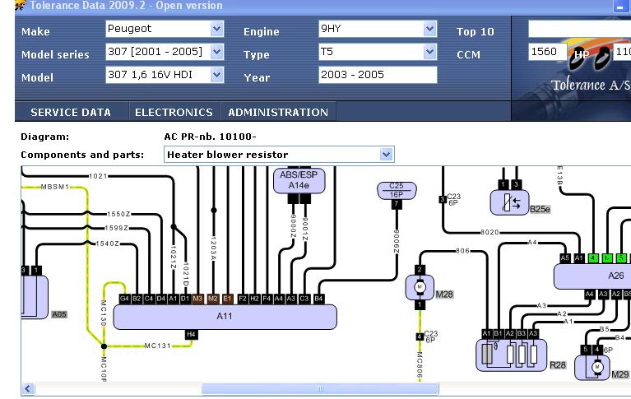The image size is (631, 399).
Task: Click the scroll-left arrow of the diagram
Action: click(28, 389)
